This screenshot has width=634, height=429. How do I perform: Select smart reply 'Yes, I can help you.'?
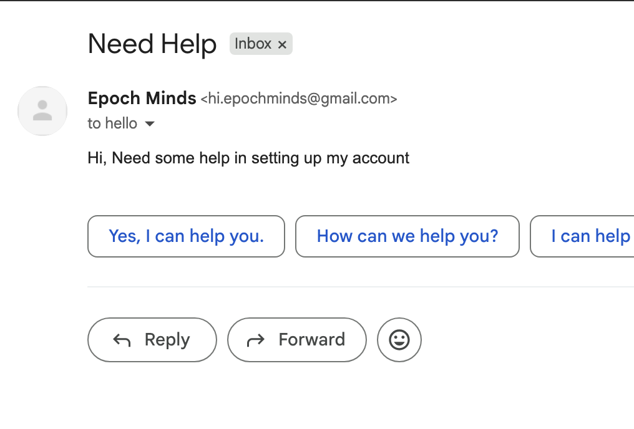[186, 236]
